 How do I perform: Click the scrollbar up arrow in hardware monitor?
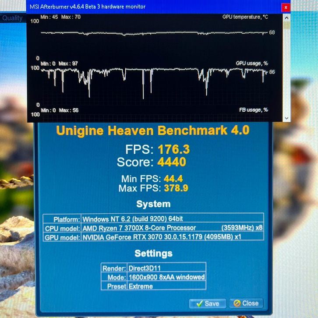286,18
